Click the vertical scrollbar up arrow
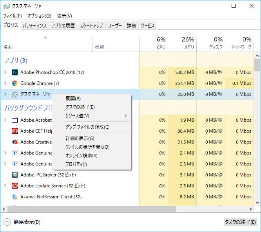 click(257, 56)
